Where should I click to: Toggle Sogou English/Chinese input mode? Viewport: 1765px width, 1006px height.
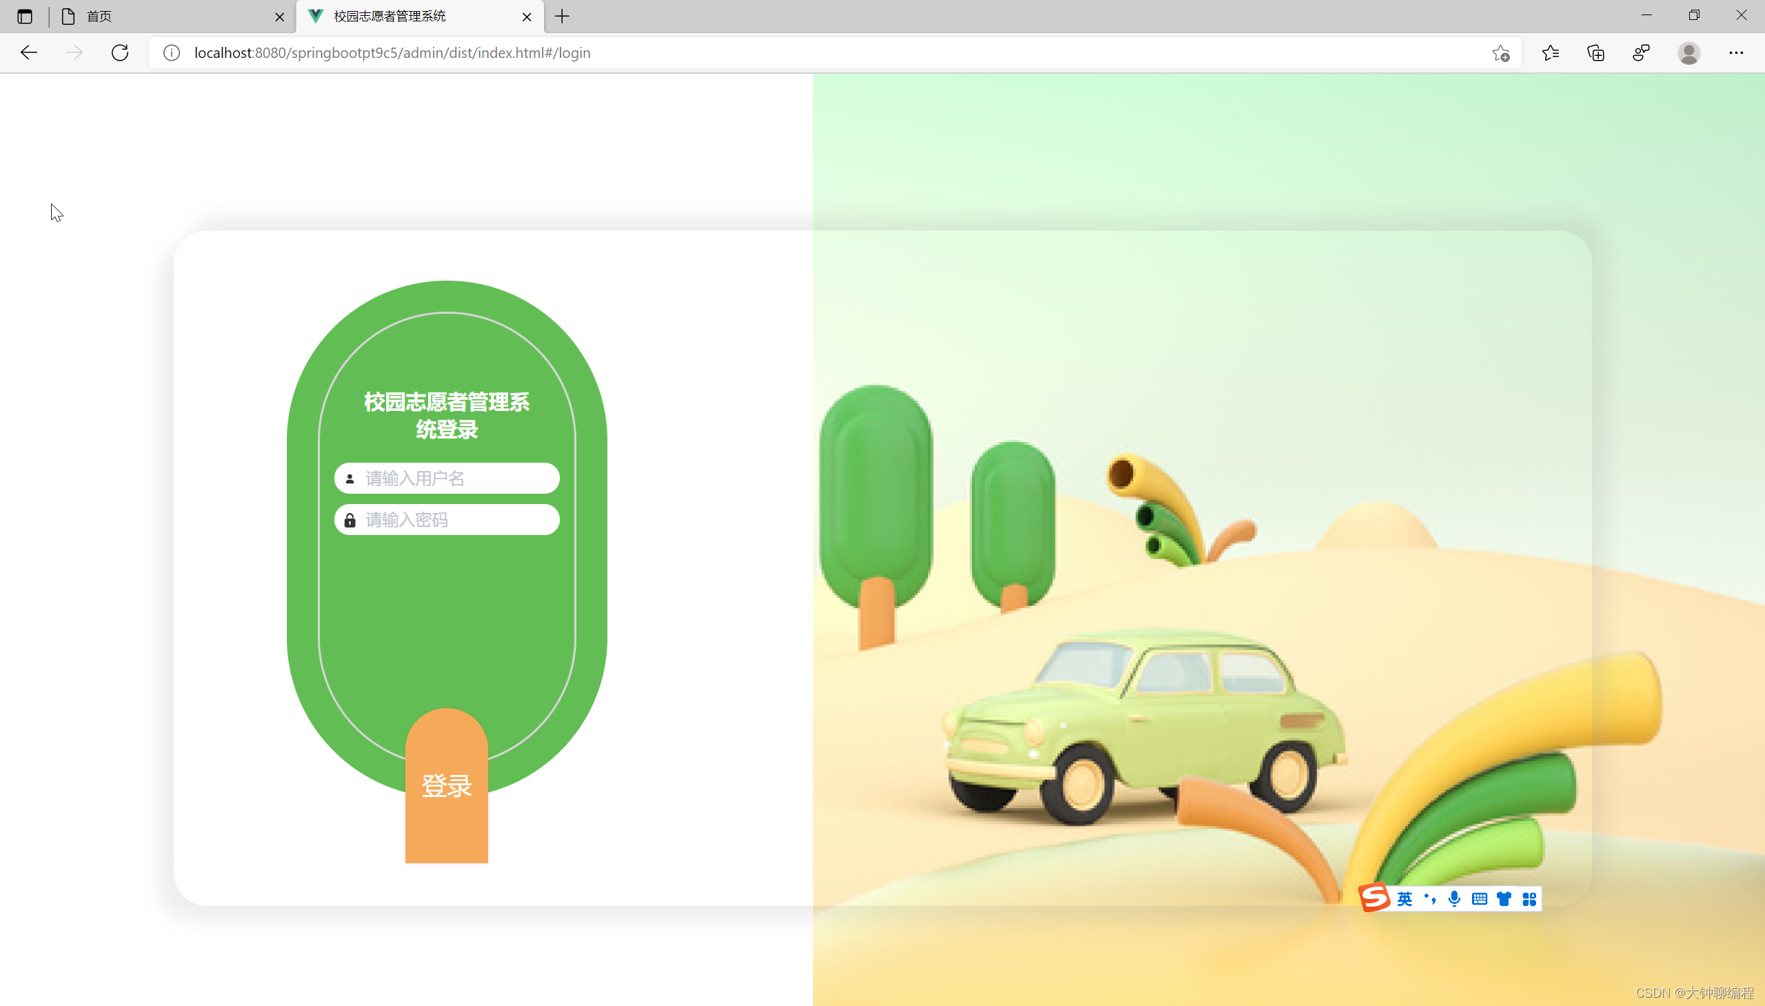pos(1404,899)
